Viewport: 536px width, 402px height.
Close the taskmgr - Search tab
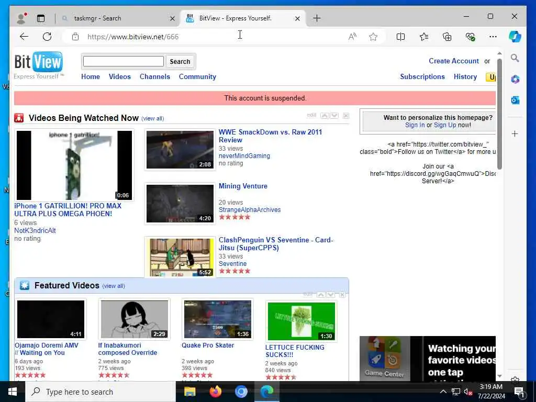tap(173, 18)
